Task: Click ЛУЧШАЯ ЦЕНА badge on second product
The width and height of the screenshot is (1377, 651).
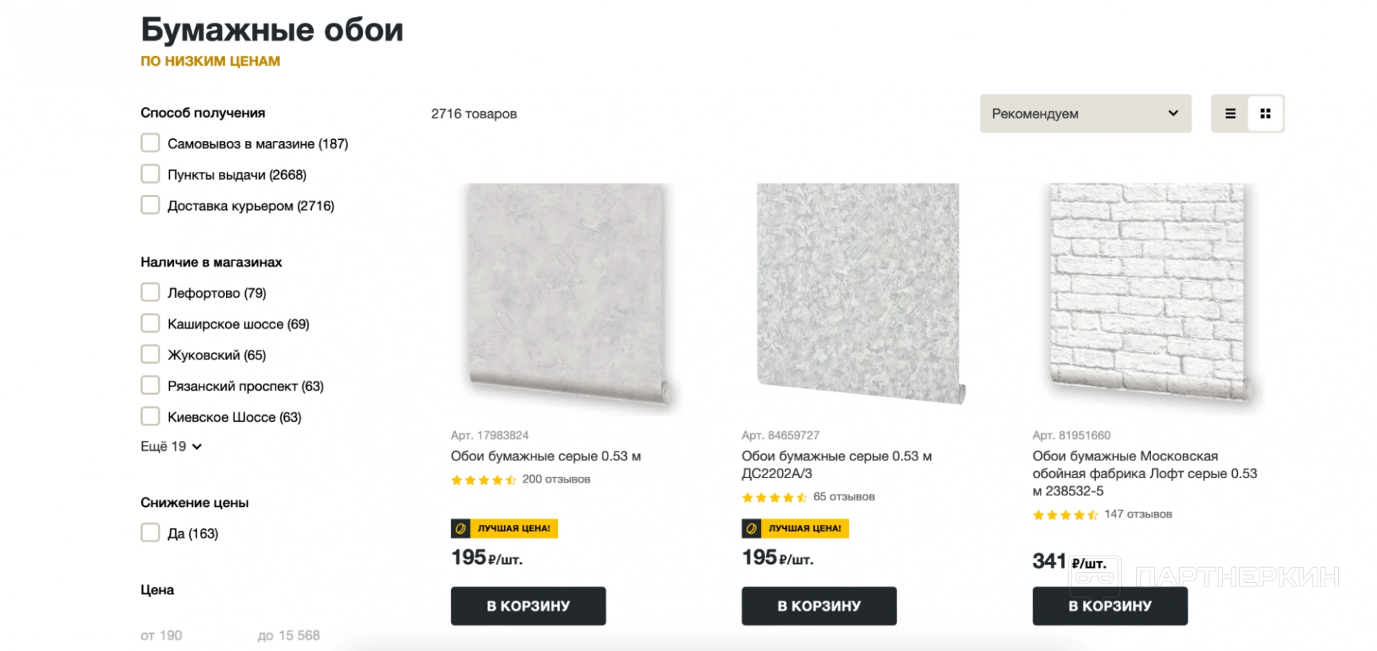Action: [795, 528]
